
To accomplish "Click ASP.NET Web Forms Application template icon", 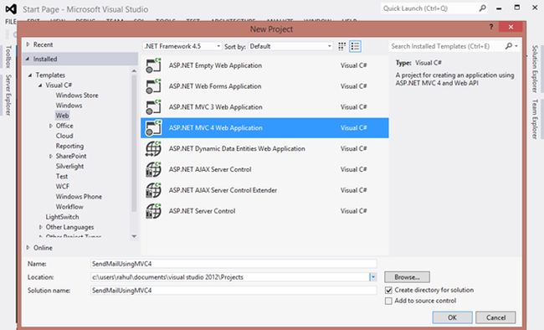I will 154,86.
